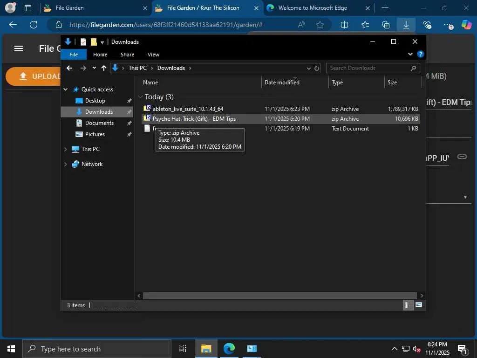This screenshot has width=477, height=358.
Task: Click link icon on File Garden page
Action: coord(462,157)
